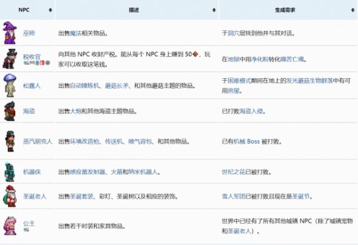Open the 雪人军团 event link
Screen dimensions: 358x245
point(233,196)
